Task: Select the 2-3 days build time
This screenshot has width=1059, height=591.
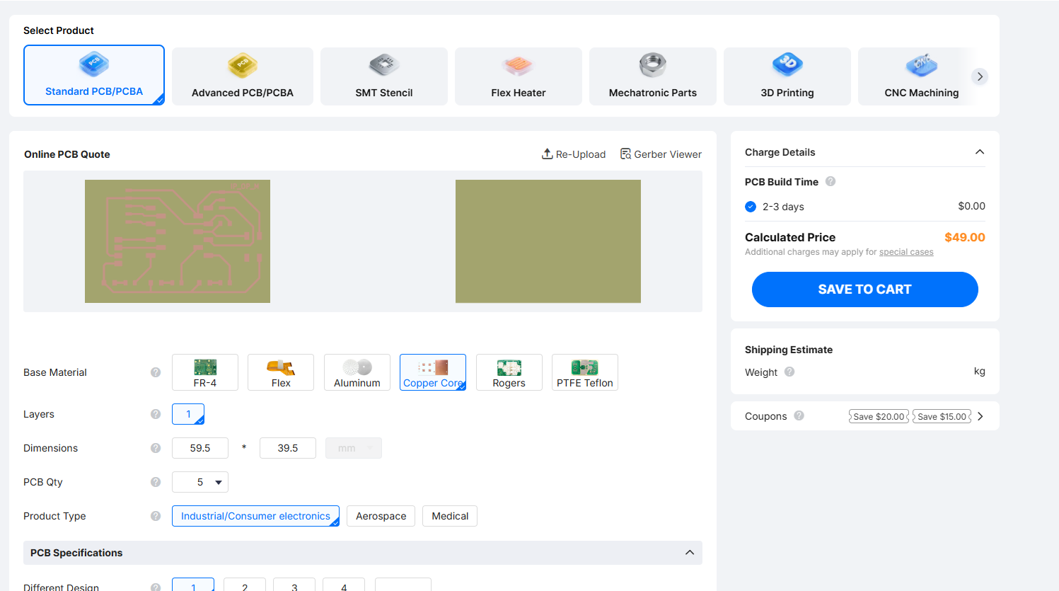Action: coord(751,207)
